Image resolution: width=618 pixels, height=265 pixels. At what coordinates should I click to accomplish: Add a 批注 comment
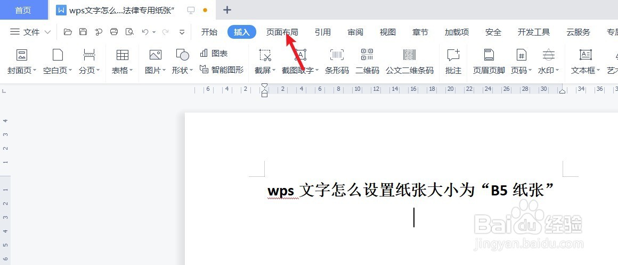click(453, 55)
